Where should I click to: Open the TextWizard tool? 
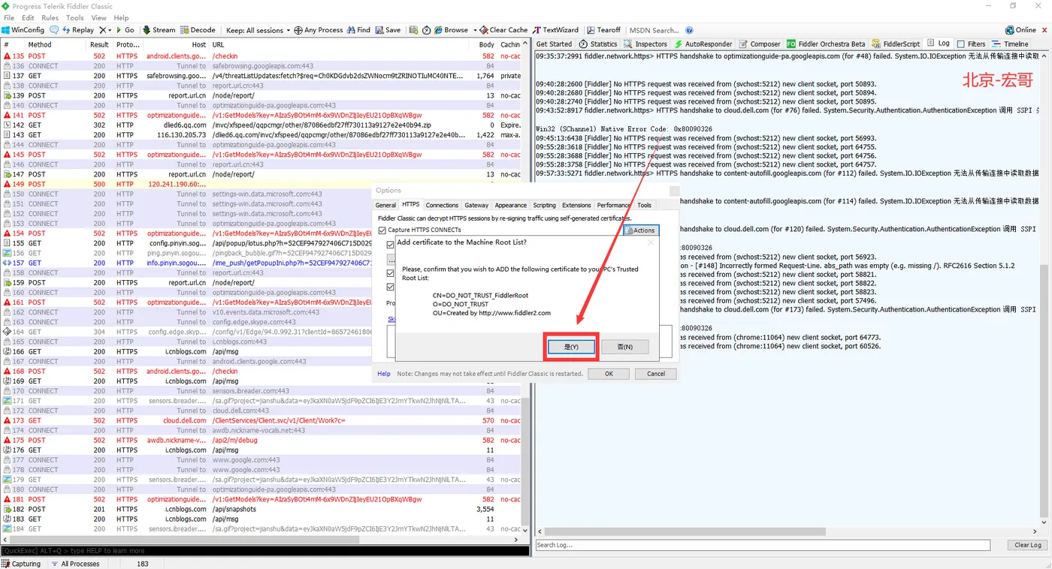pos(556,30)
